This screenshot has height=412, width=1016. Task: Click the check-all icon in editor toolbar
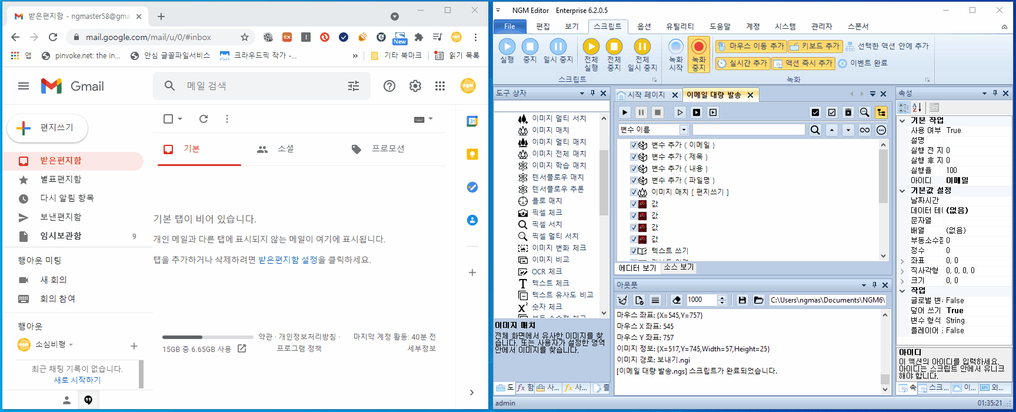815,112
